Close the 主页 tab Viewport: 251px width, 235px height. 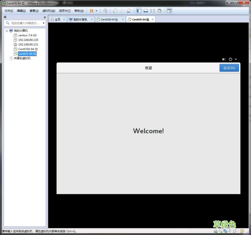click(64, 19)
